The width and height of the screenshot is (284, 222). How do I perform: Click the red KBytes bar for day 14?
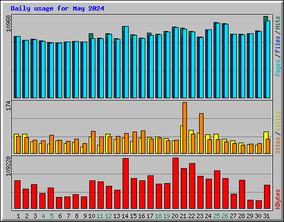tap(125, 183)
